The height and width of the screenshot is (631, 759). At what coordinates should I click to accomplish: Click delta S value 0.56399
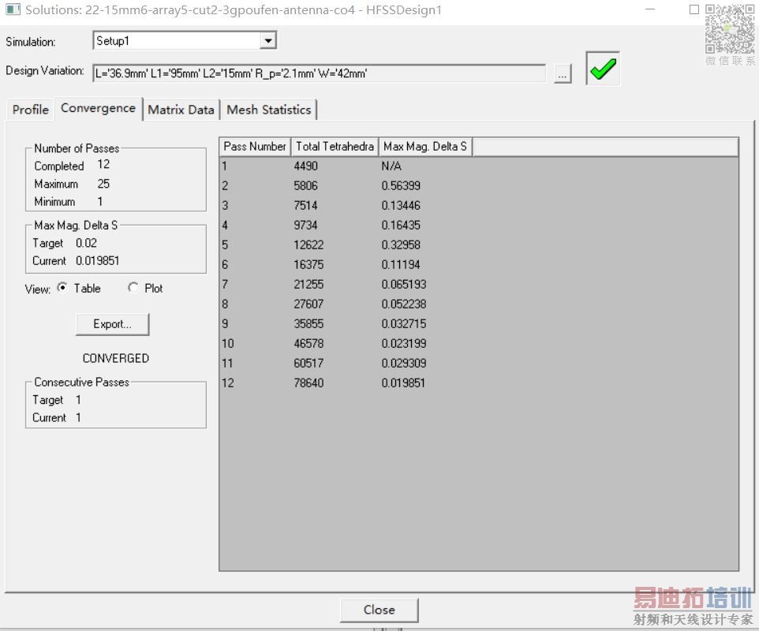401,186
